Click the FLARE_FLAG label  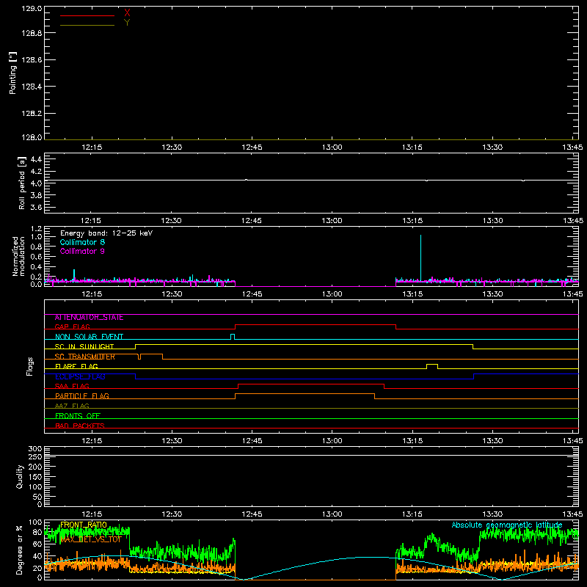pos(76,366)
